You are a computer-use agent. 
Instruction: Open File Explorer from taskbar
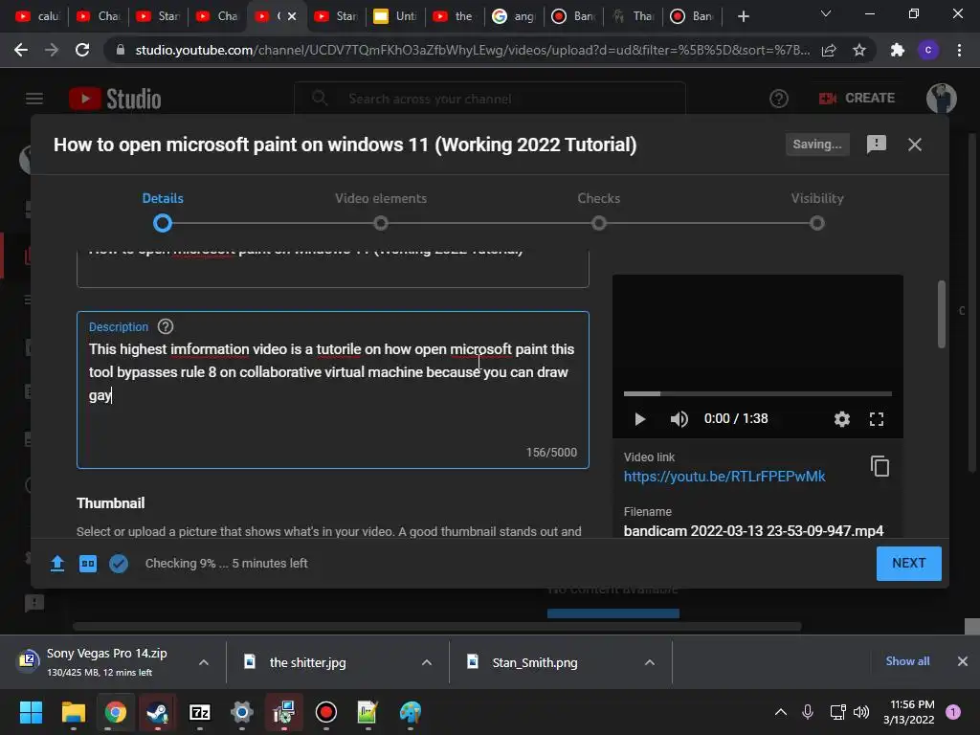(x=73, y=712)
